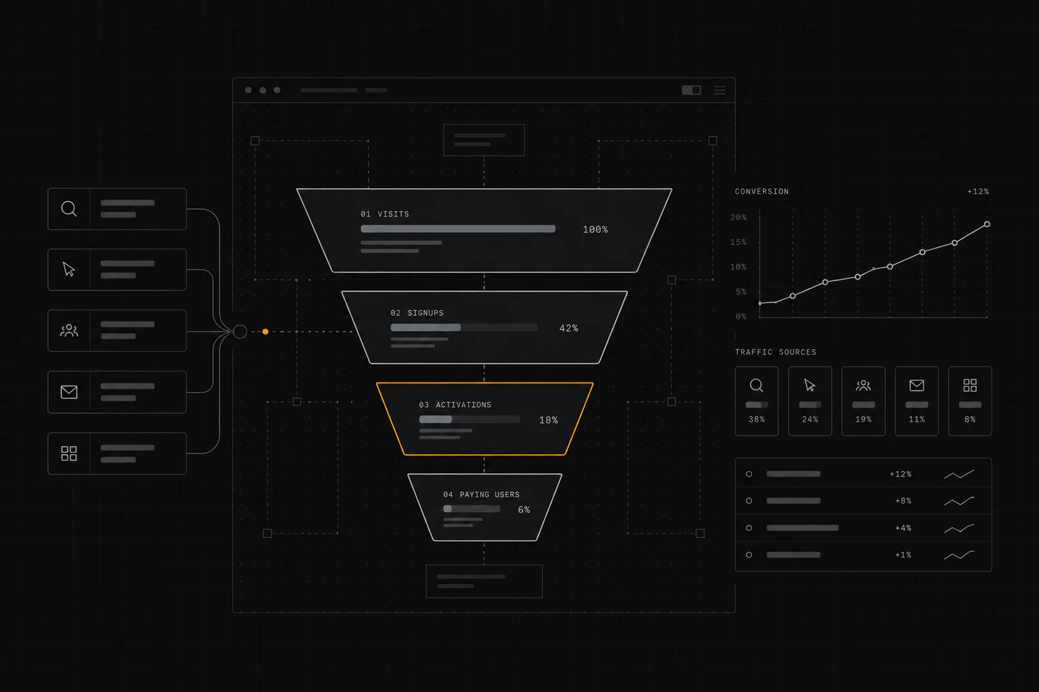
Task: Click the people icon in the source card beside the funnel
Action: pos(69,330)
